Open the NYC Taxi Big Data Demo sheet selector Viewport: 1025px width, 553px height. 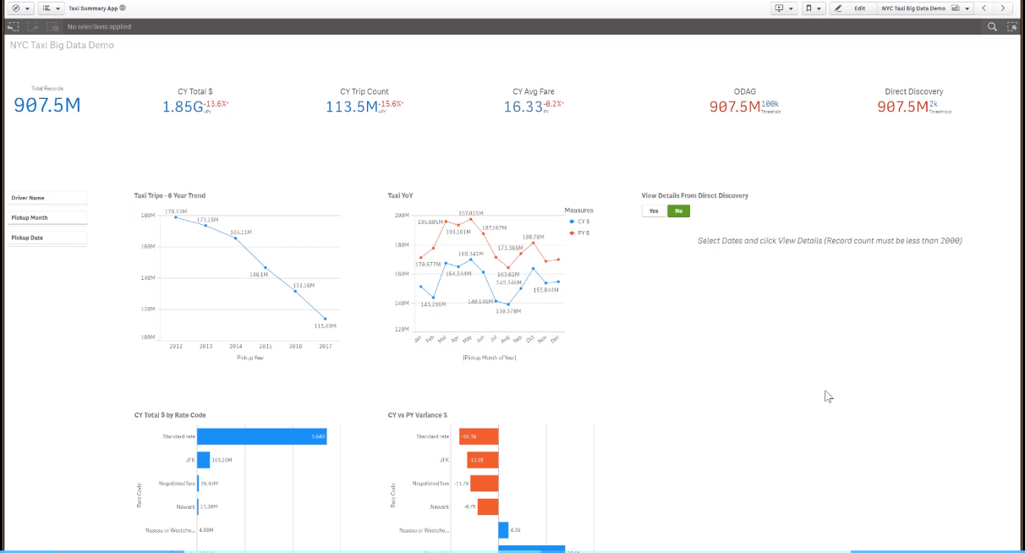pos(925,8)
